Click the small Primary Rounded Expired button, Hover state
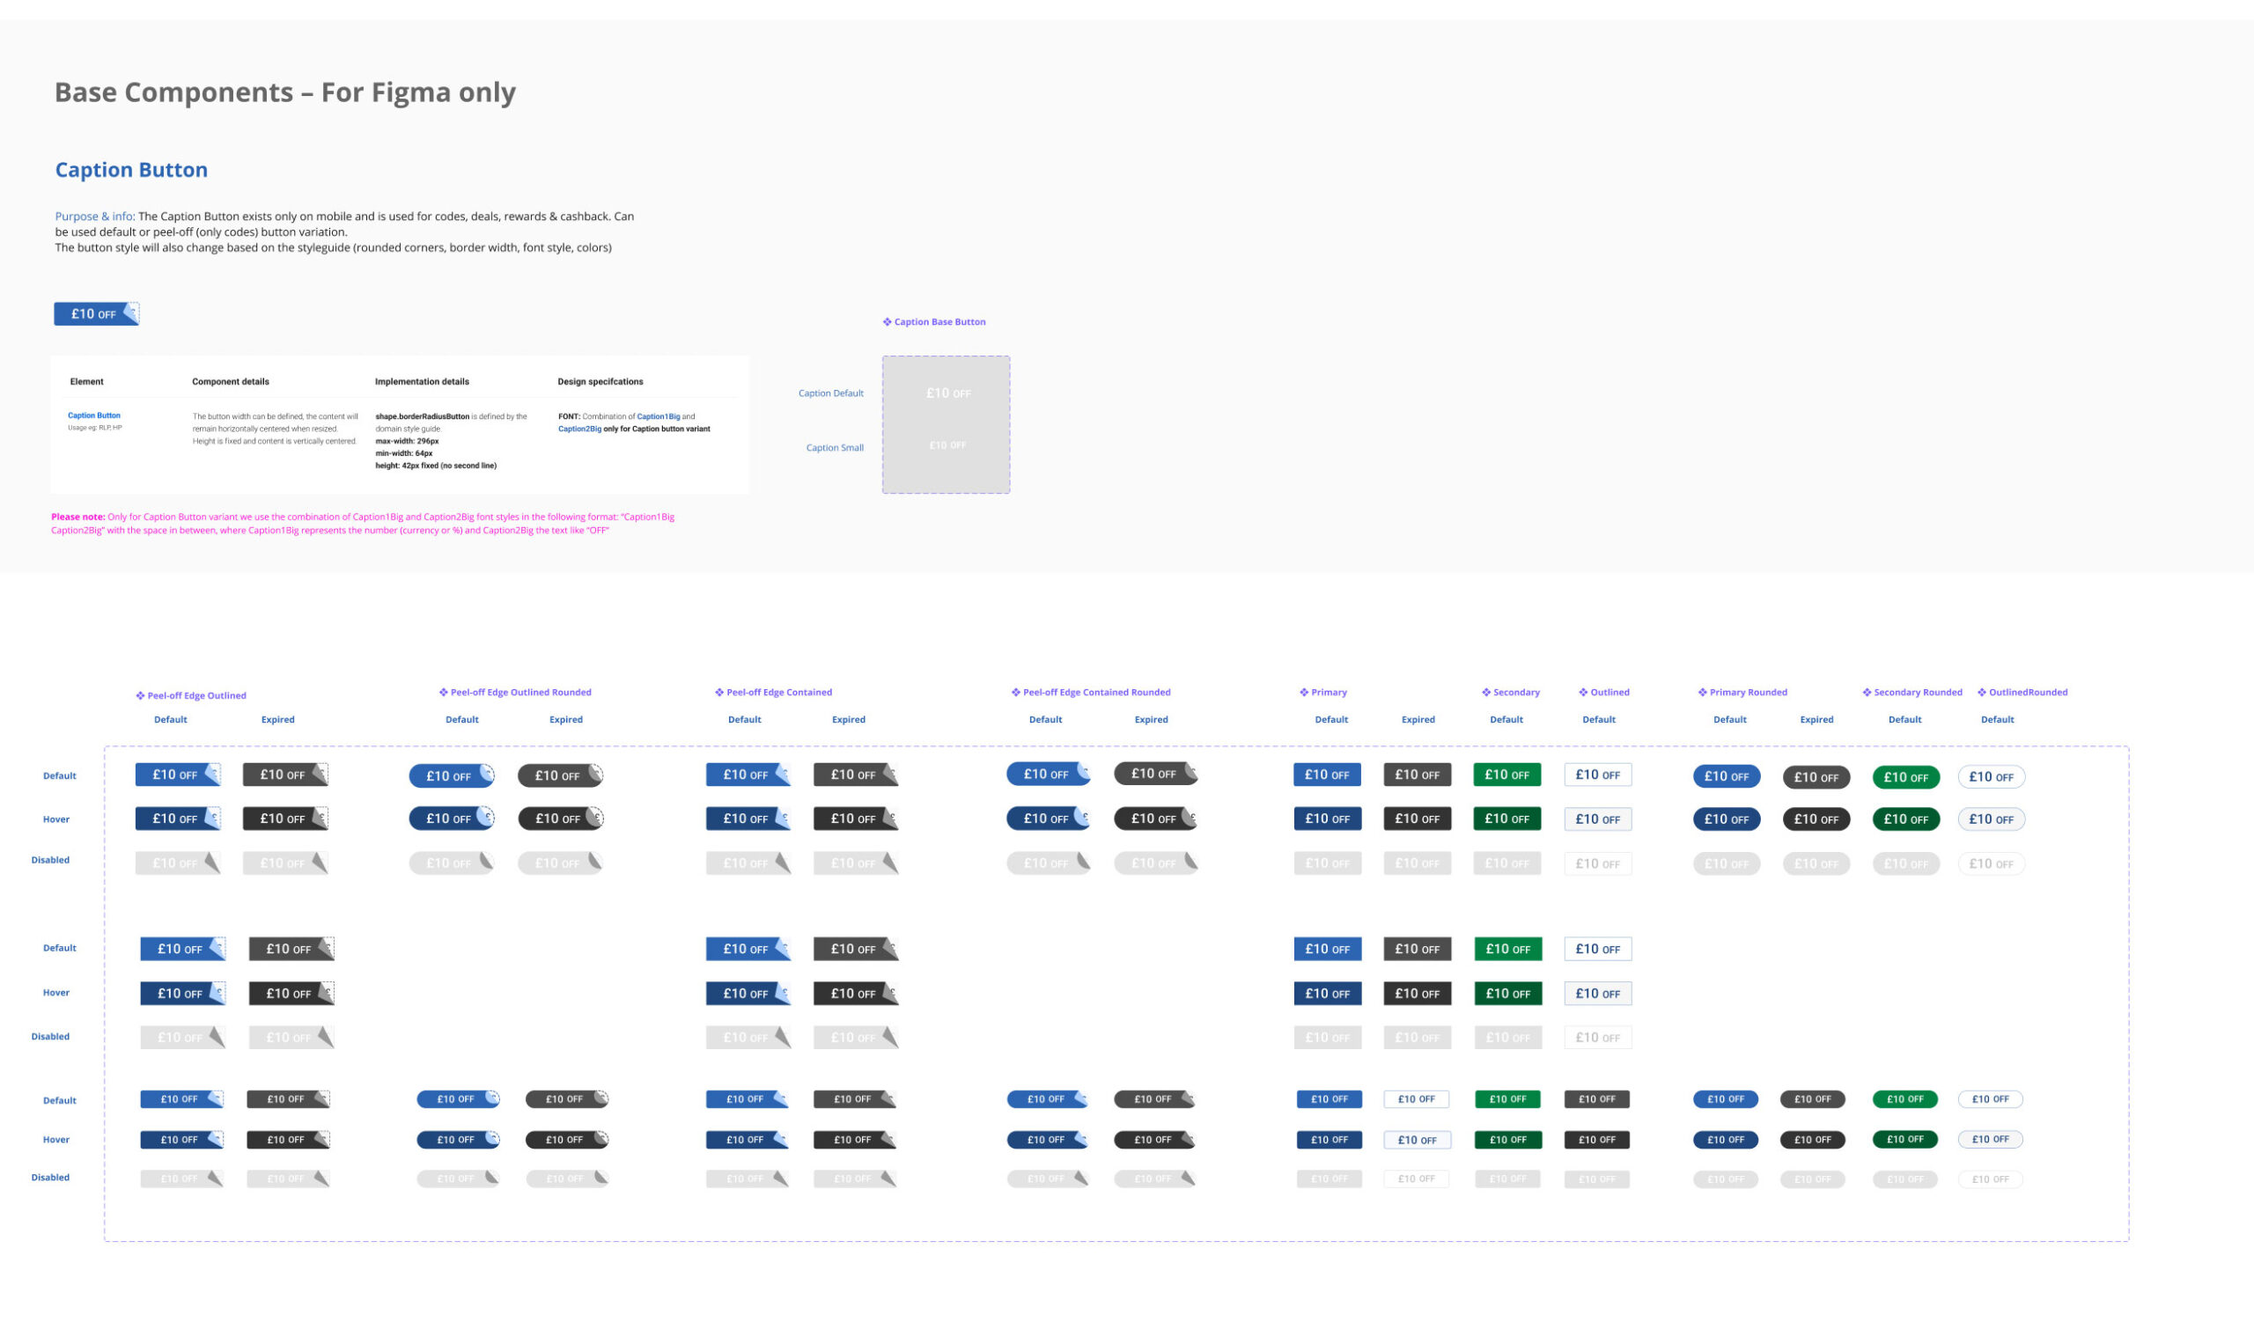2254x1344 pixels. (x=1813, y=1139)
